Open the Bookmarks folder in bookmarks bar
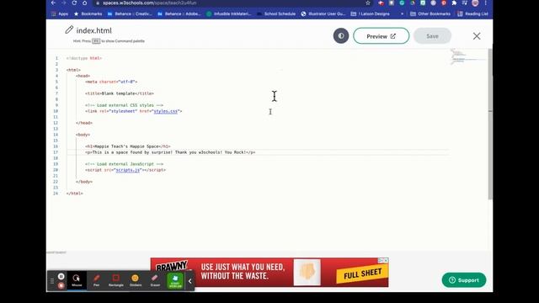The height and width of the screenshot is (303, 539). [x=88, y=13]
